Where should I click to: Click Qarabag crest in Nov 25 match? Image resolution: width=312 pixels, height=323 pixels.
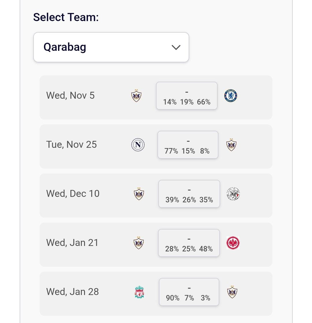pyautogui.click(x=231, y=145)
